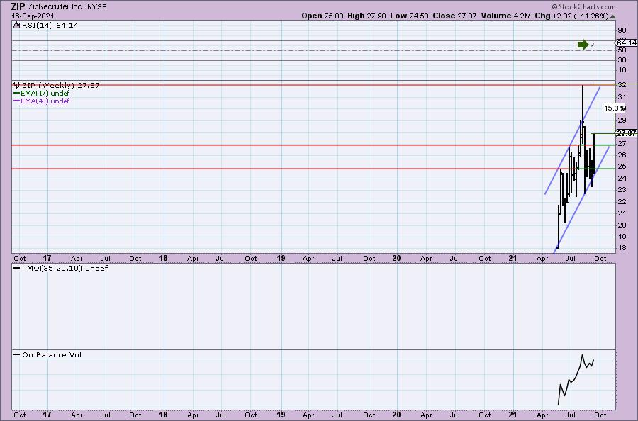
Task: Click the Low 24.50 value
Action: pyautogui.click(x=409, y=16)
